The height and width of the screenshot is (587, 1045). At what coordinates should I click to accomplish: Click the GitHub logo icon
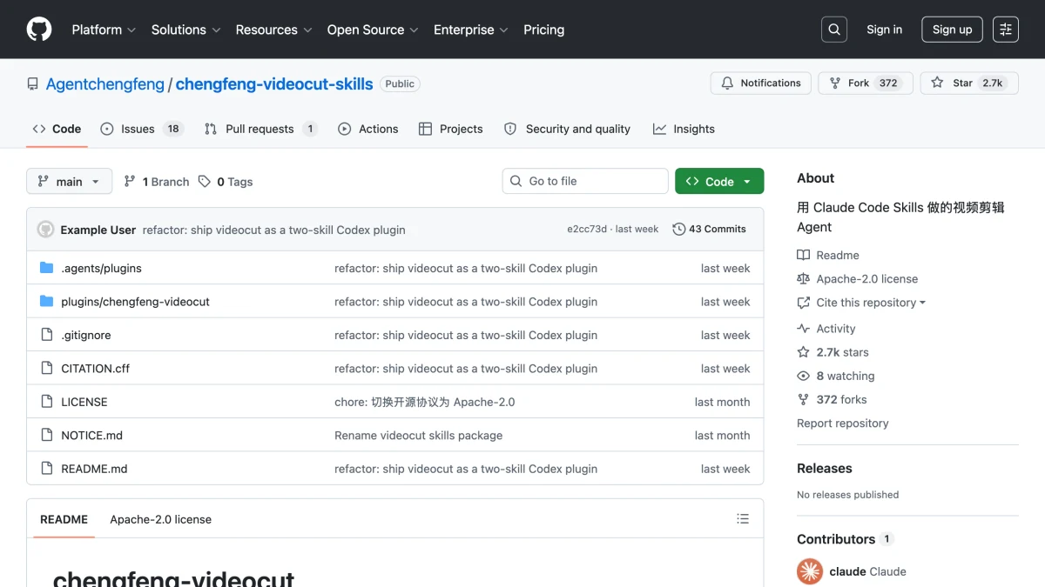pyautogui.click(x=39, y=30)
